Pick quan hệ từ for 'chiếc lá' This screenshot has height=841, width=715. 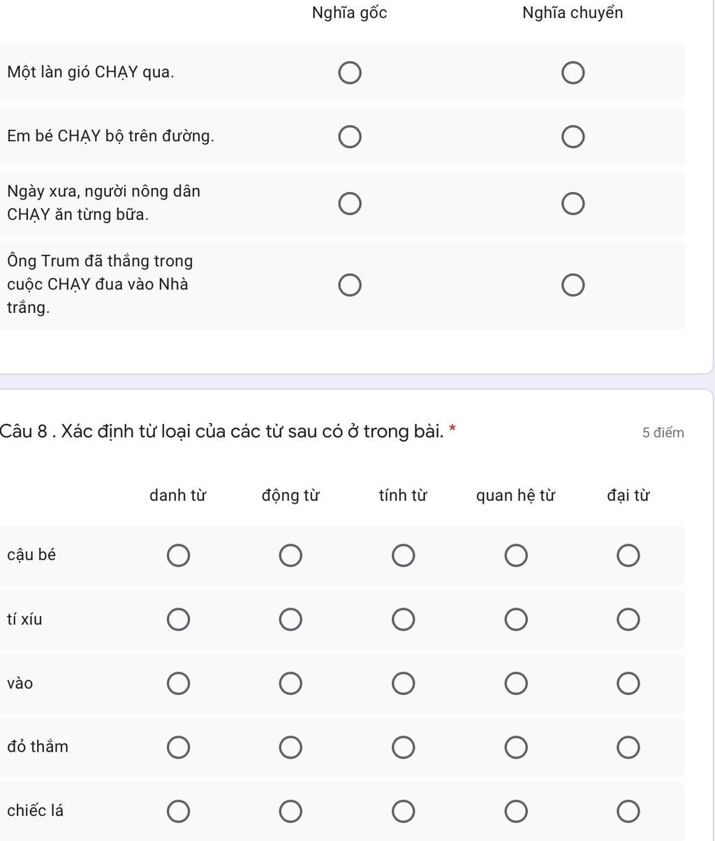point(515,812)
